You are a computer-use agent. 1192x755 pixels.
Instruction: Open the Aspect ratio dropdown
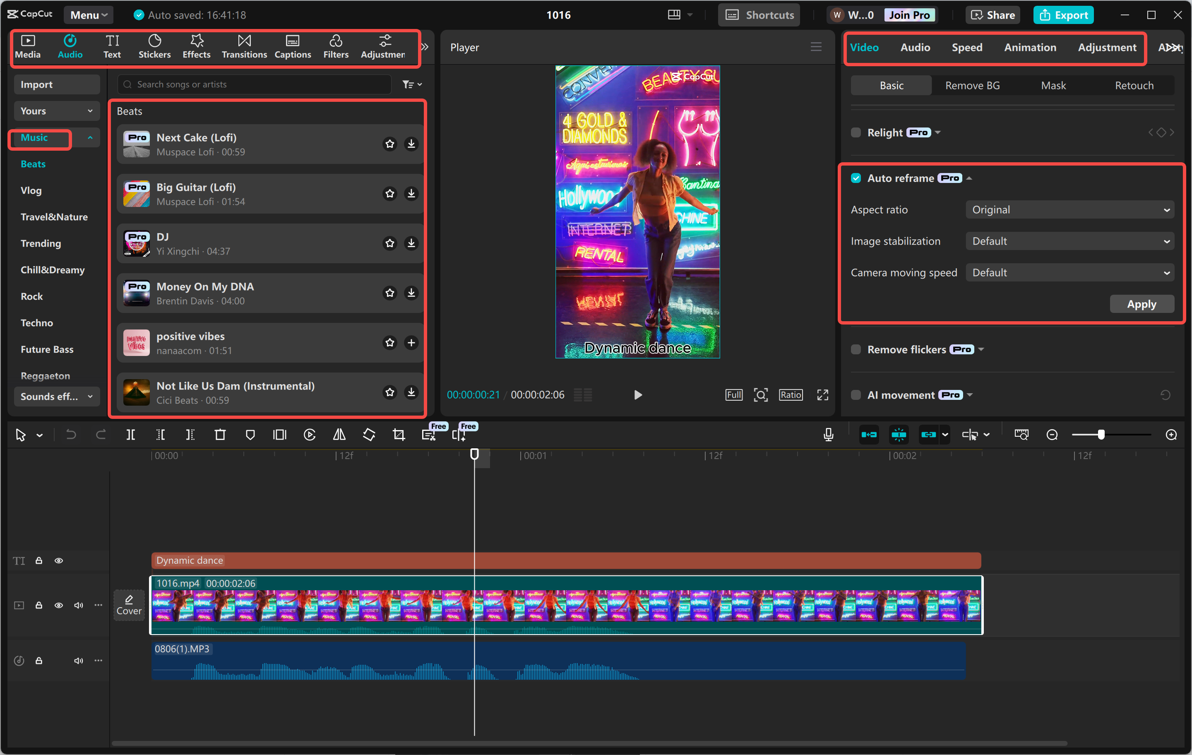point(1069,210)
